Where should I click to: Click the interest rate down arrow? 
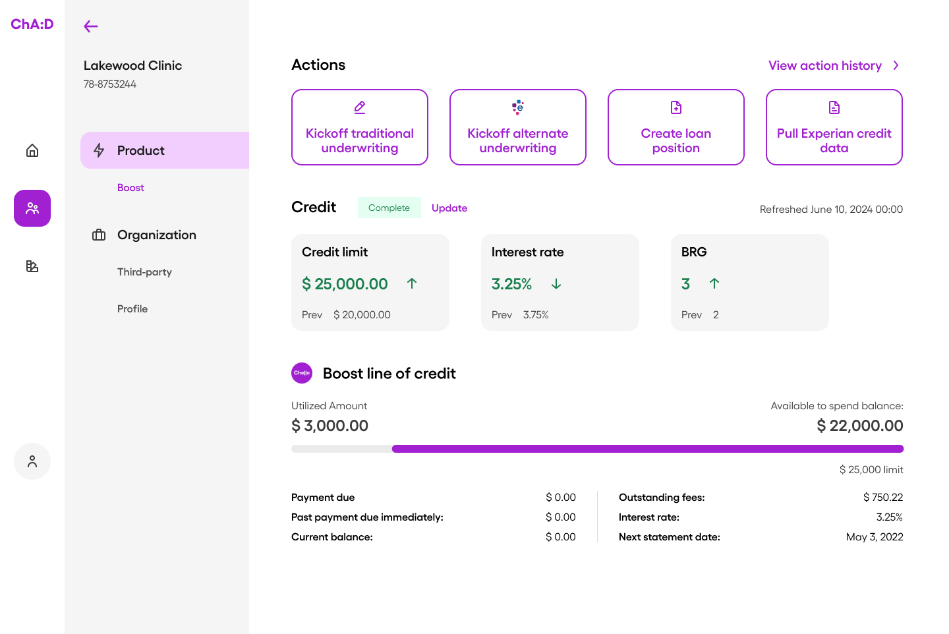coord(556,283)
